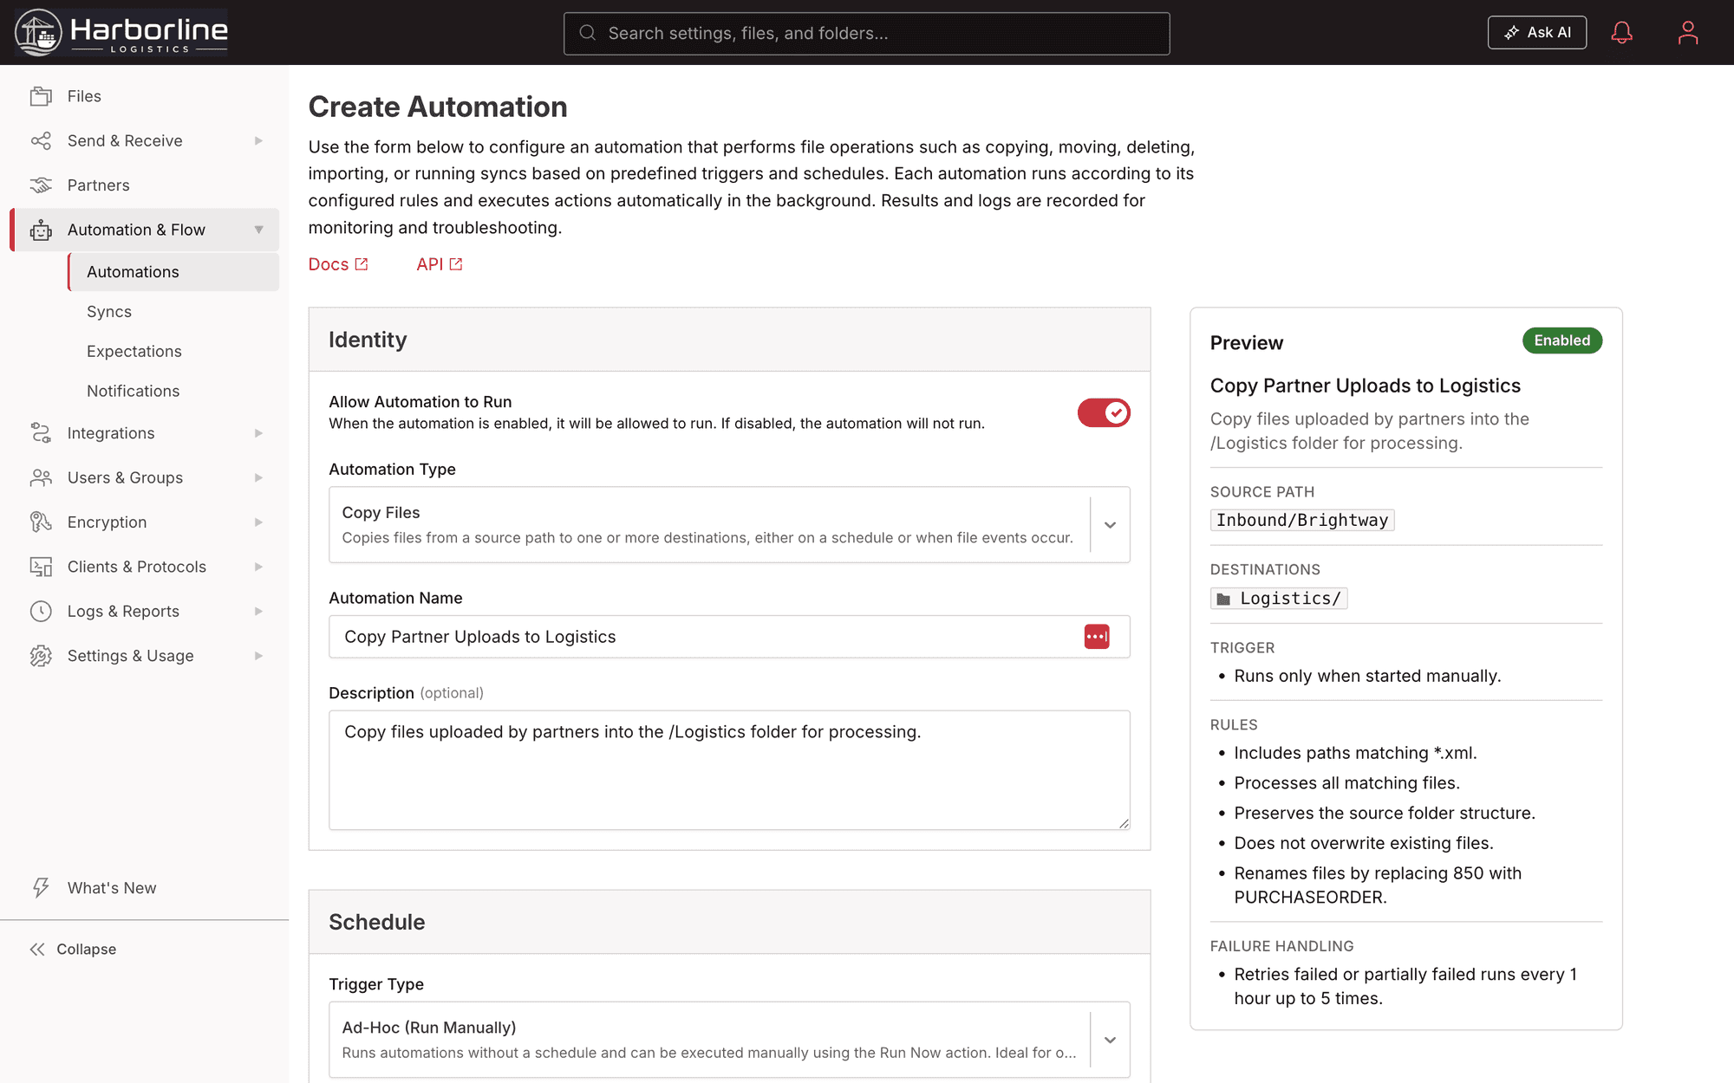Viewport: 1734px width, 1083px height.
Task: Click the Send & Receive share icon
Action: (41, 140)
